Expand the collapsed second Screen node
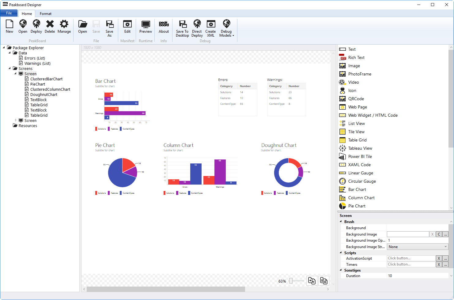 pos(16,120)
